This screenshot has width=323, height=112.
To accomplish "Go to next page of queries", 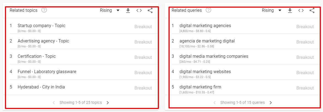I will click(x=271, y=103).
